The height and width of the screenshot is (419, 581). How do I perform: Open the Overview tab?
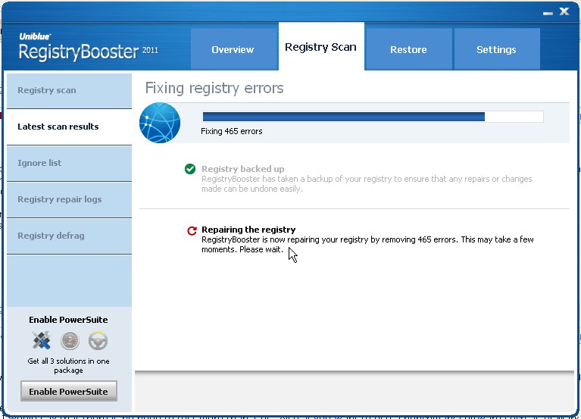(234, 49)
